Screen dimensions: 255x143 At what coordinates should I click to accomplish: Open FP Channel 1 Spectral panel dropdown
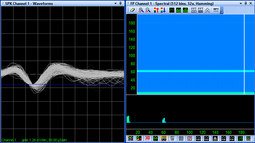point(241,3)
